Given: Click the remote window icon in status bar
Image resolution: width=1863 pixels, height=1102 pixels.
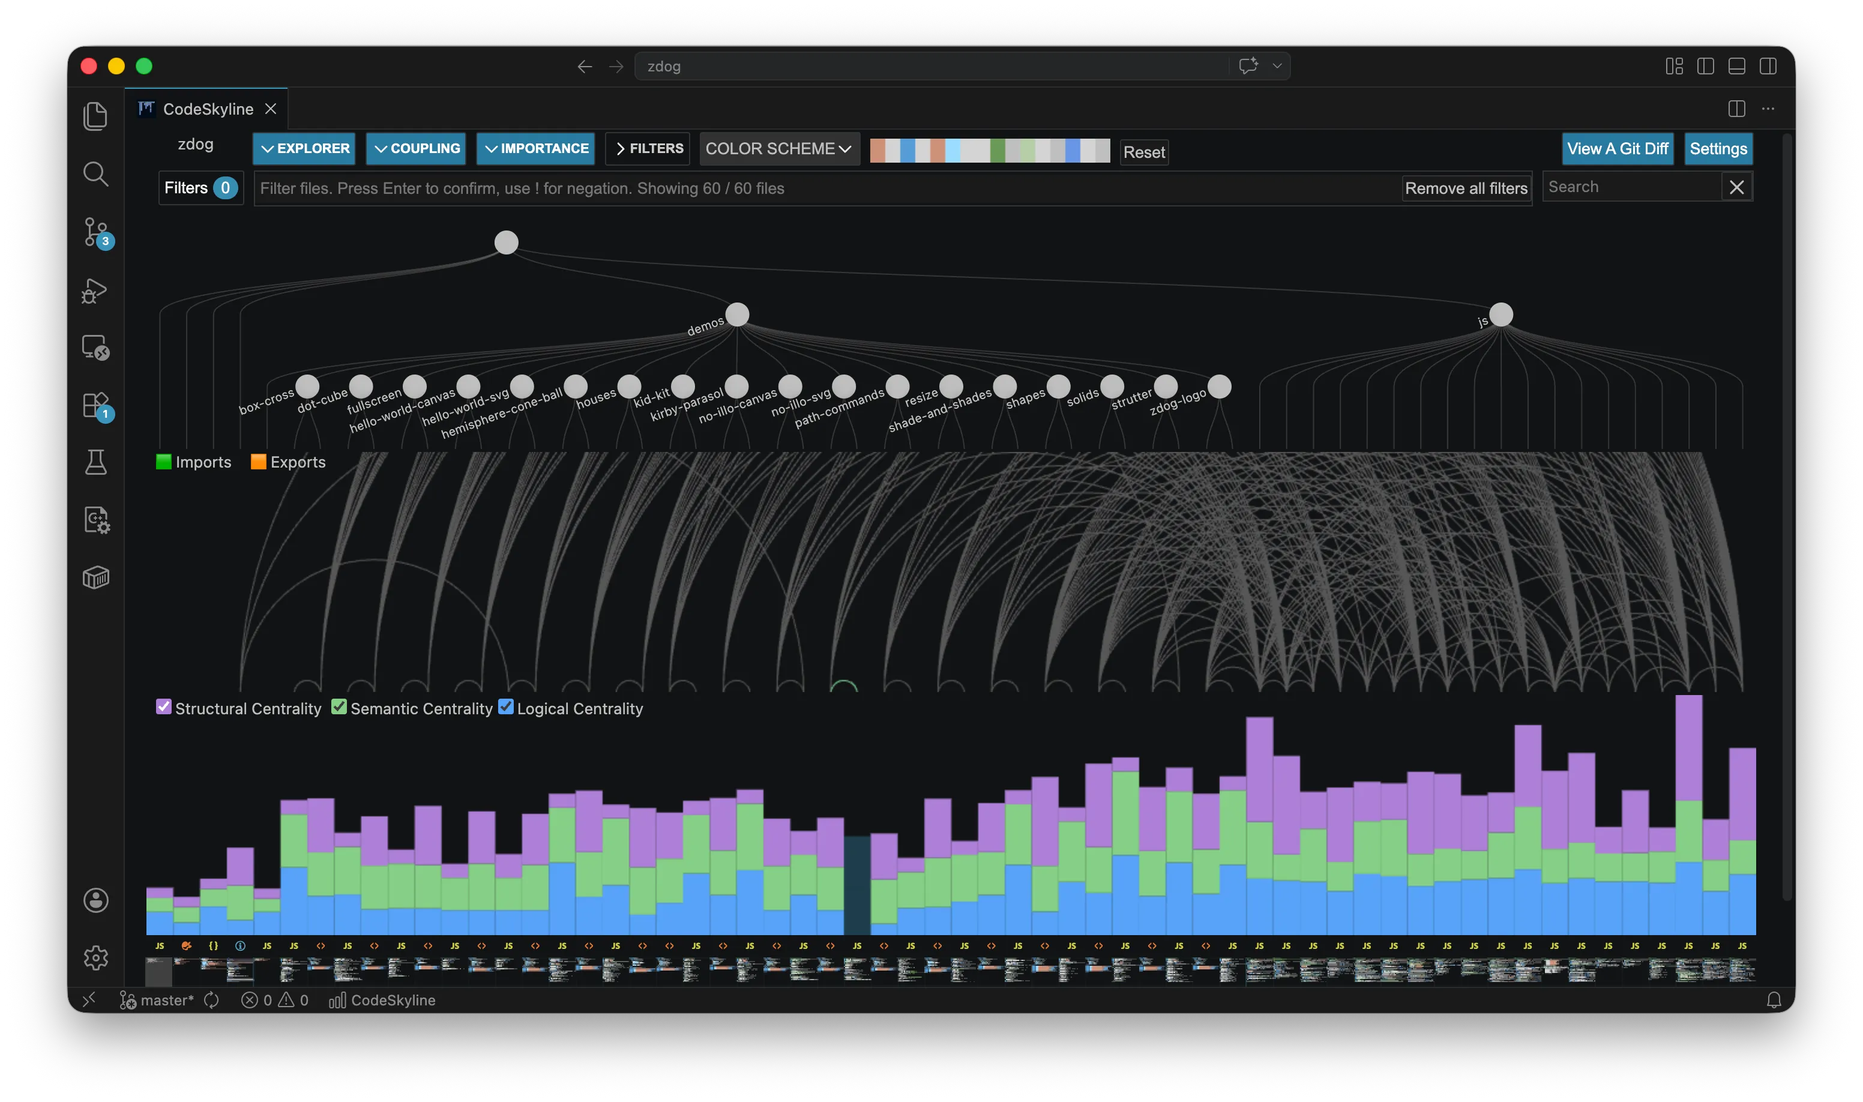Looking at the screenshot, I should pyautogui.click(x=89, y=1001).
